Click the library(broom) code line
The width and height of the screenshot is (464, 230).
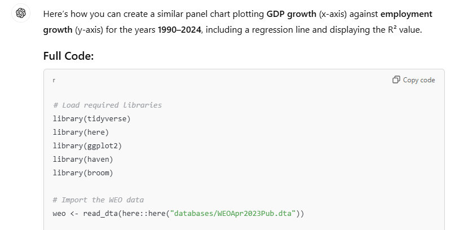point(83,173)
